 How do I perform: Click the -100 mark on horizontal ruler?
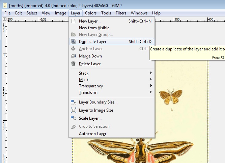pos(43,19)
